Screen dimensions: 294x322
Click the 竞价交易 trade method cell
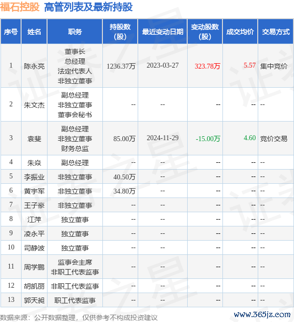click(273, 139)
